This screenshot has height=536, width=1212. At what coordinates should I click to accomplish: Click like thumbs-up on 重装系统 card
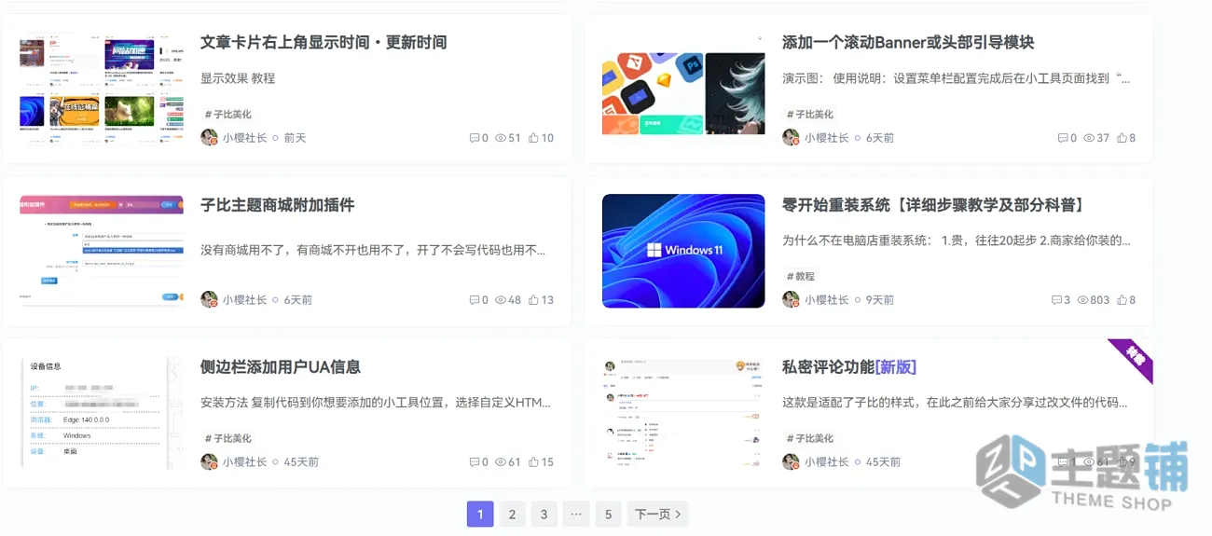tap(1122, 300)
